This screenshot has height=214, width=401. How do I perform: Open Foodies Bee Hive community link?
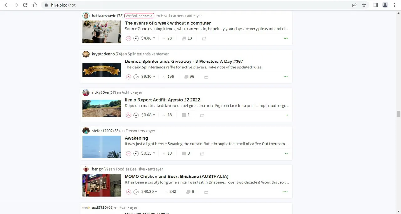click(x=130, y=169)
